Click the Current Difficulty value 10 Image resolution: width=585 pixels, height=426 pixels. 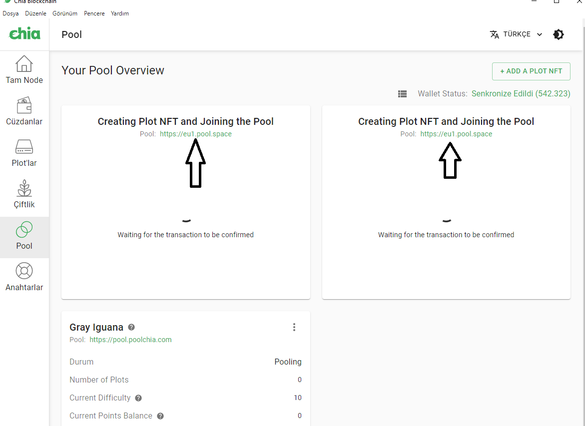[298, 398]
